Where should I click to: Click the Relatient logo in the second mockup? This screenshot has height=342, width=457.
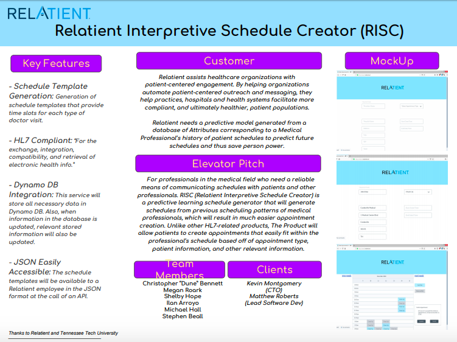[x=396, y=172]
